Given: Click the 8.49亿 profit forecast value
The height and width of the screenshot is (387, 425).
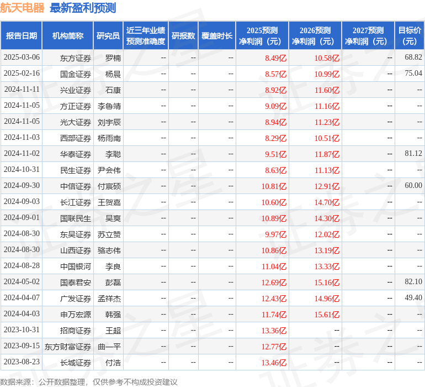Looking at the screenshot, I should [x=275, y=58].
